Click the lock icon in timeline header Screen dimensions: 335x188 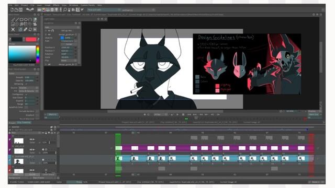46,133
